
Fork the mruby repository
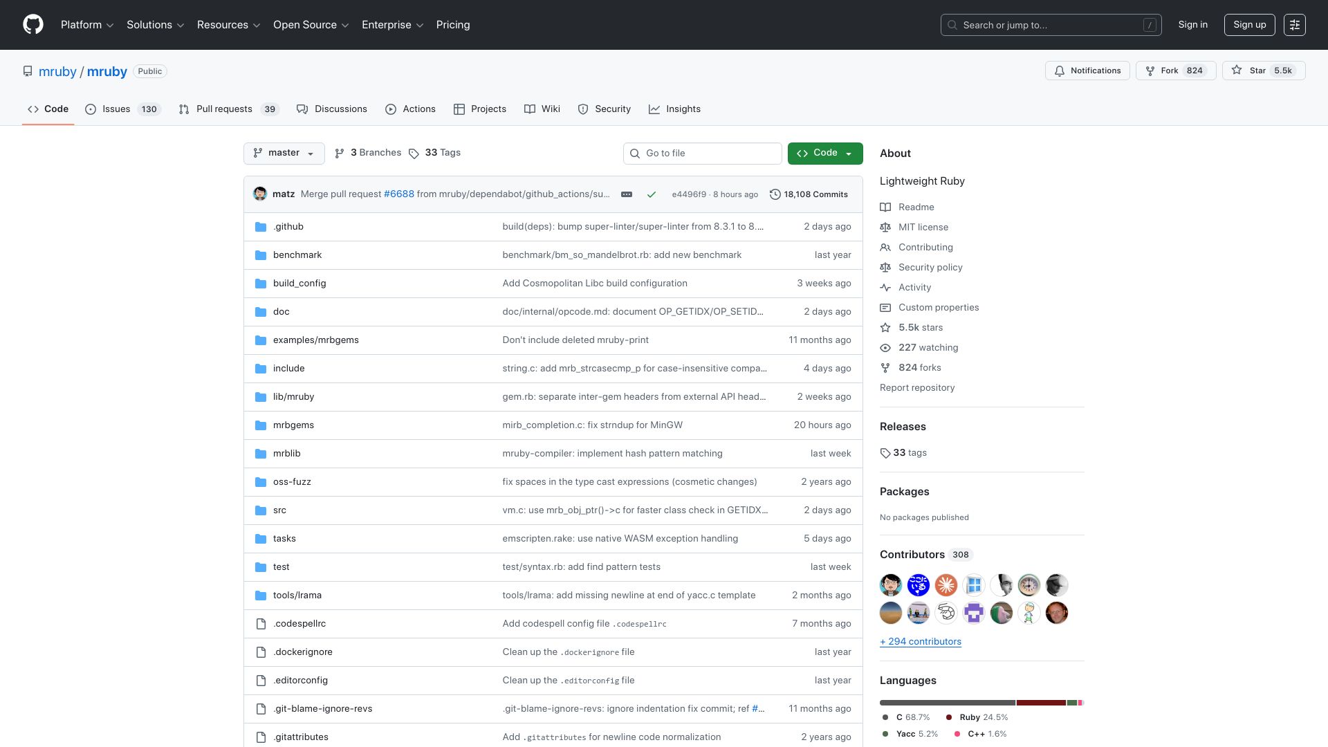1175,71
